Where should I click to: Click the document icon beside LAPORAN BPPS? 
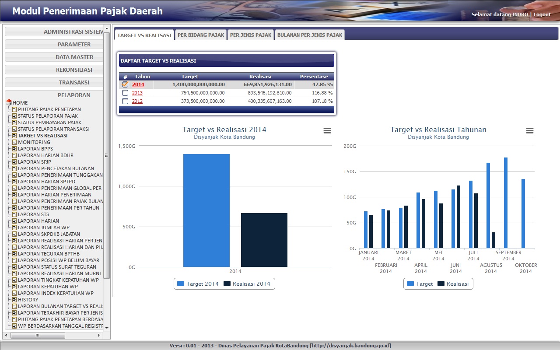click(14, 149)
